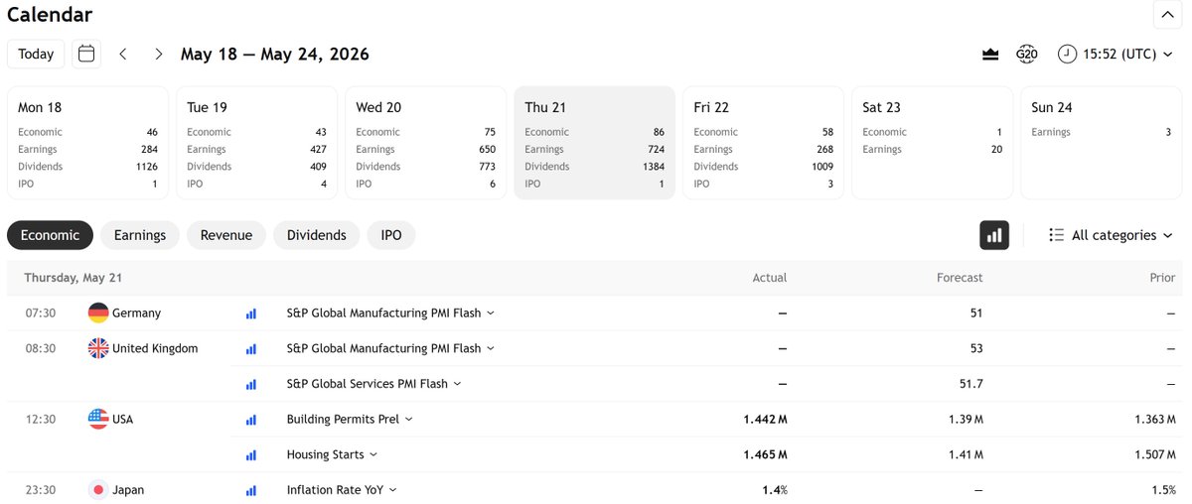Click the Forecast column header

[x=960, y=278]
